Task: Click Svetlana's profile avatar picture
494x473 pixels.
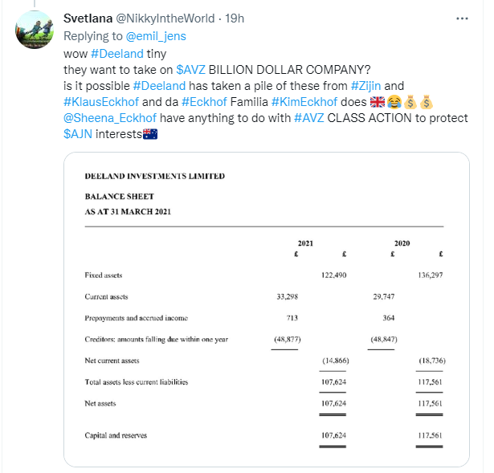Action: click(36, 31)
